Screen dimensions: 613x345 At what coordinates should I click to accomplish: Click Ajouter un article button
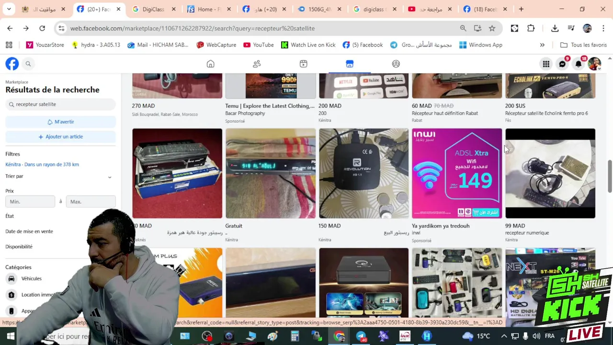[x=60, y=137]
